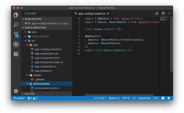This screenshot has width=184, height=113.
Task: Open the Search view in activity bar
Action: [x=16, y=25]
